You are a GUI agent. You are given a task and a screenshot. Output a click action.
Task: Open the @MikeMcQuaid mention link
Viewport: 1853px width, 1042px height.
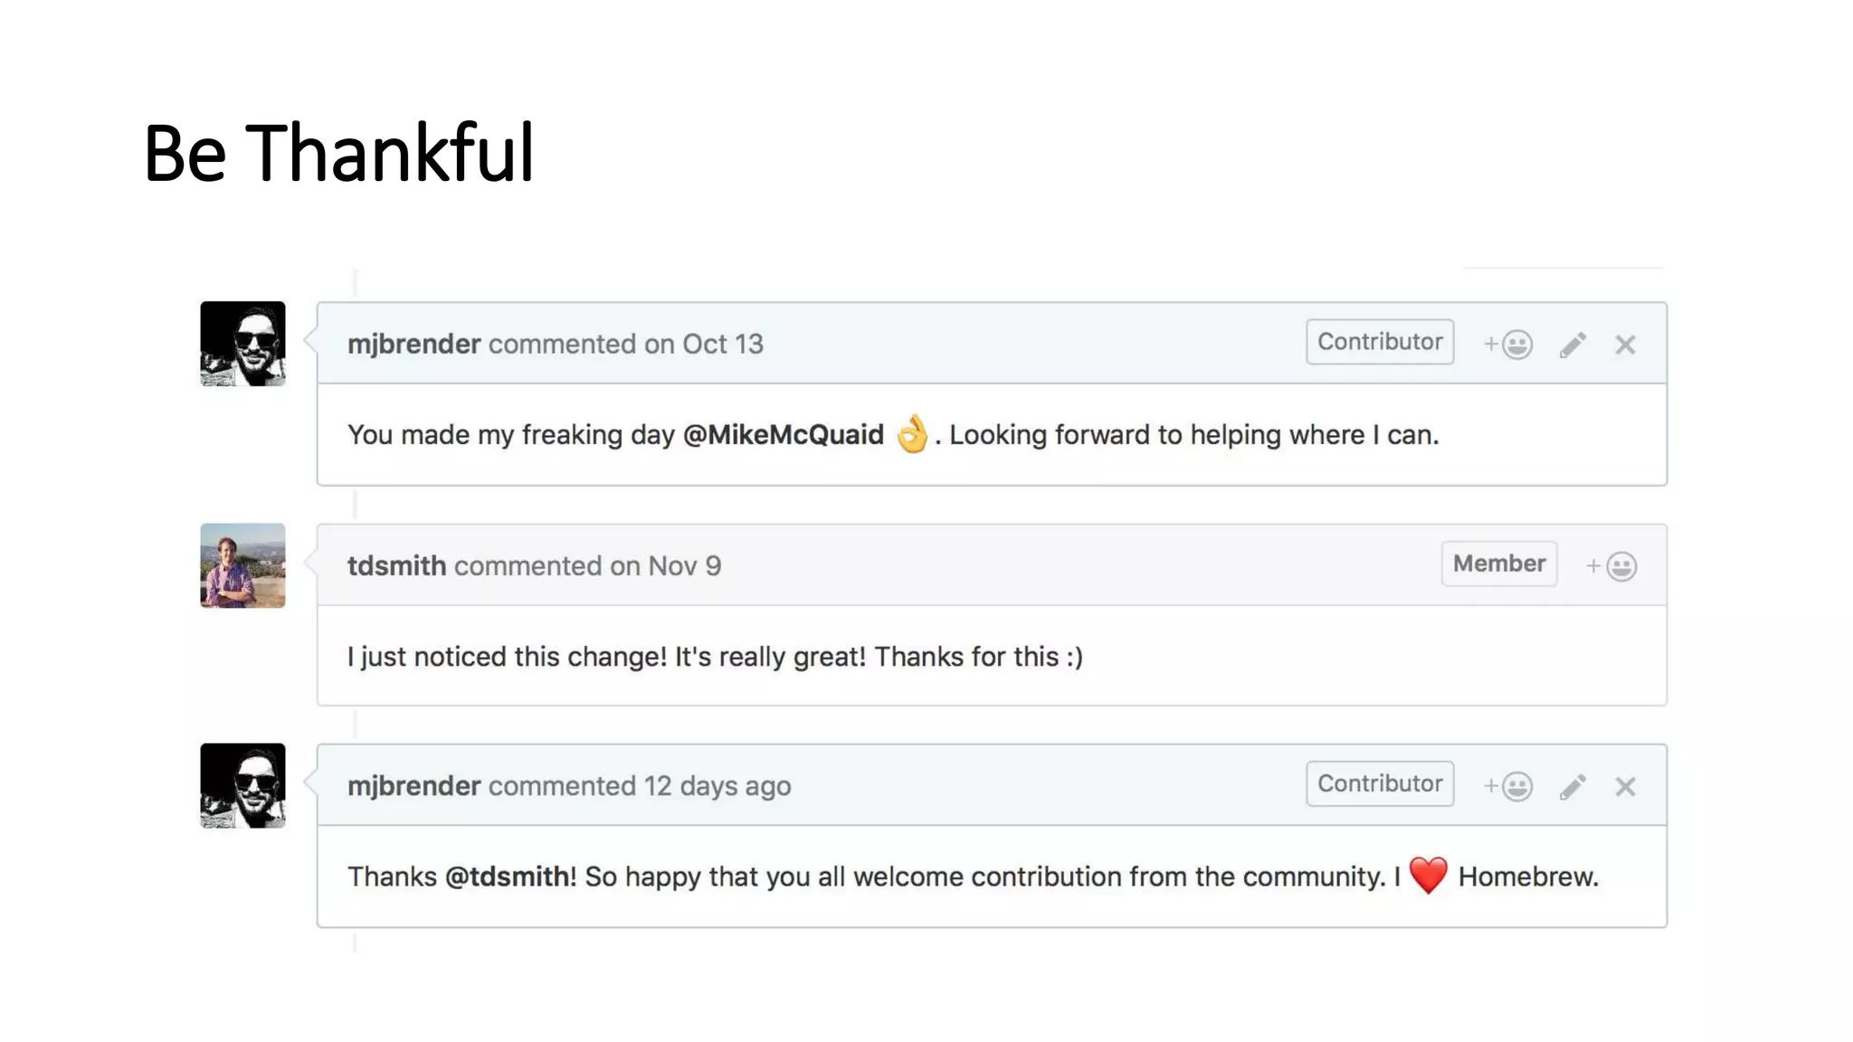[x=783, y=435]
